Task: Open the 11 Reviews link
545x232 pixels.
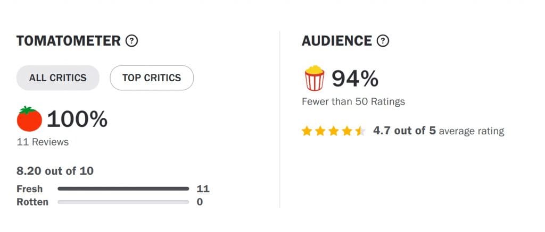Action: [x=43, y=142]
